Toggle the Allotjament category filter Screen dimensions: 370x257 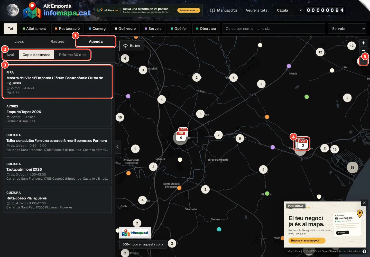pyautogui.click(x=34, y=29)
